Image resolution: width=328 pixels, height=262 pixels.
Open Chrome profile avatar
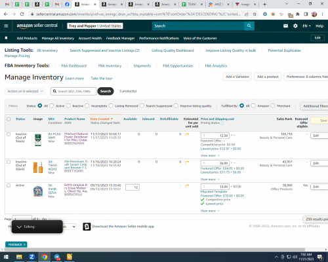coord(314,14)
